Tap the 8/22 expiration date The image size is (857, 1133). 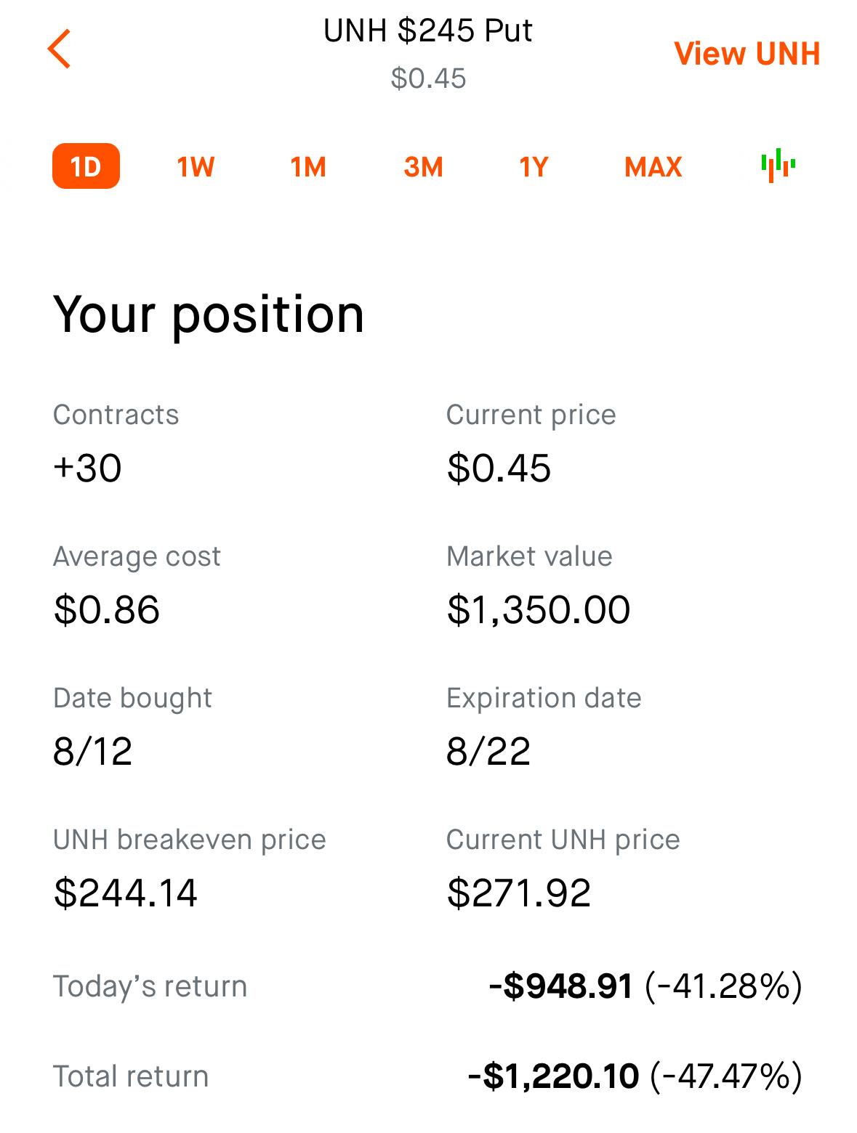coord(488,751)
